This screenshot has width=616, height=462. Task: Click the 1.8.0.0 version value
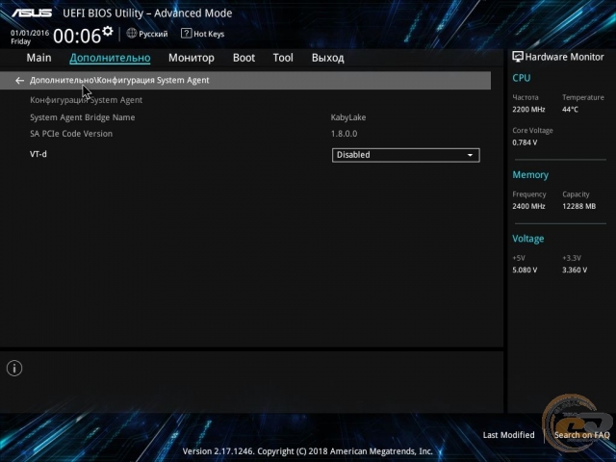[x=344, y=134]
